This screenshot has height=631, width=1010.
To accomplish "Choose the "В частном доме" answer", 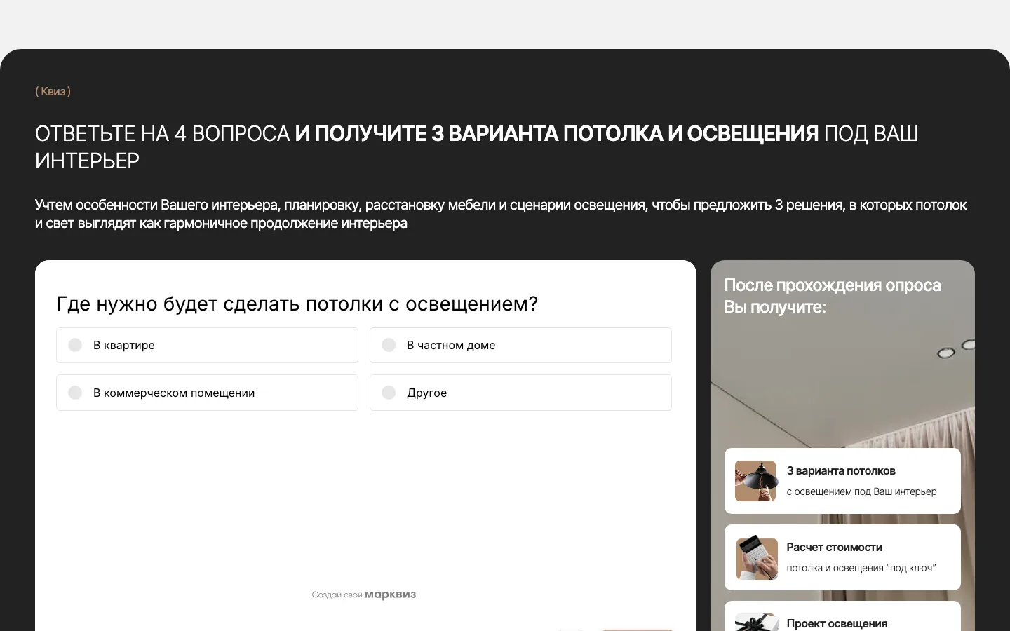I will point(520,345).
